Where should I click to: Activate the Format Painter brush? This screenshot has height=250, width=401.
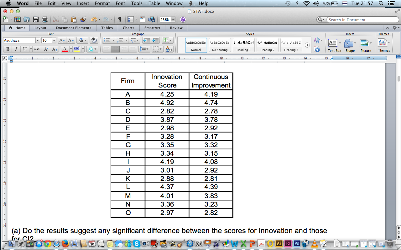(x=83, y=19)
